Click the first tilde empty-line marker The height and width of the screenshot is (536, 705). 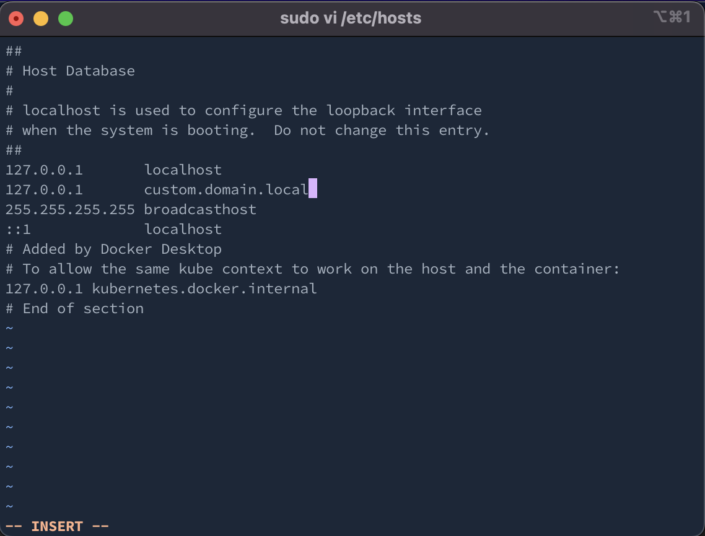[9, 329]
